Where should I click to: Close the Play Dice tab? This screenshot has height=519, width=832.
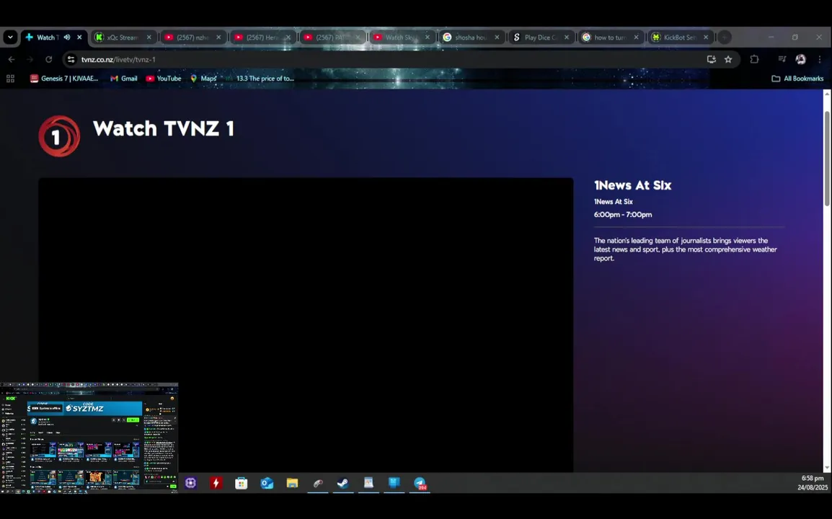tap(566, 37)
